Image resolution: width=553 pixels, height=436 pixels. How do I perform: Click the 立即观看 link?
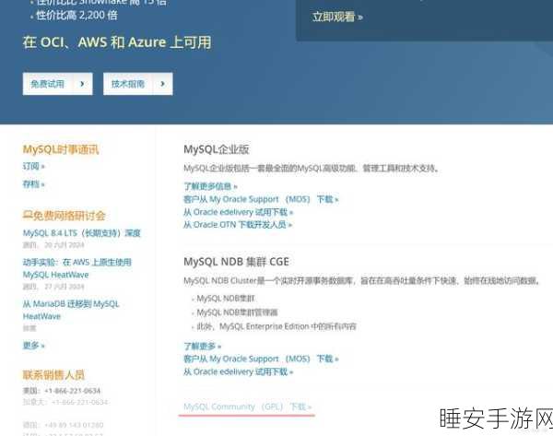(x=337, y=17)
